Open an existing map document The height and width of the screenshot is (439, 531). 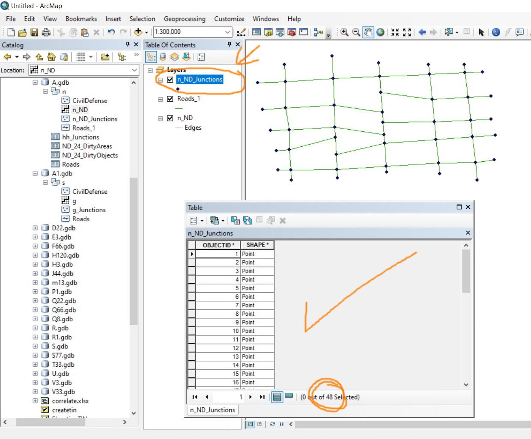click(23, 32)
